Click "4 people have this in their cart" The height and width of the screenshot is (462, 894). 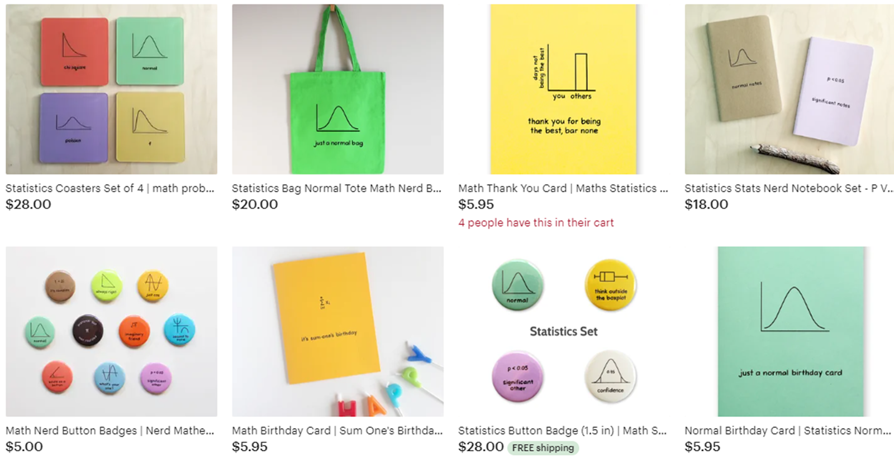[536, 222]
